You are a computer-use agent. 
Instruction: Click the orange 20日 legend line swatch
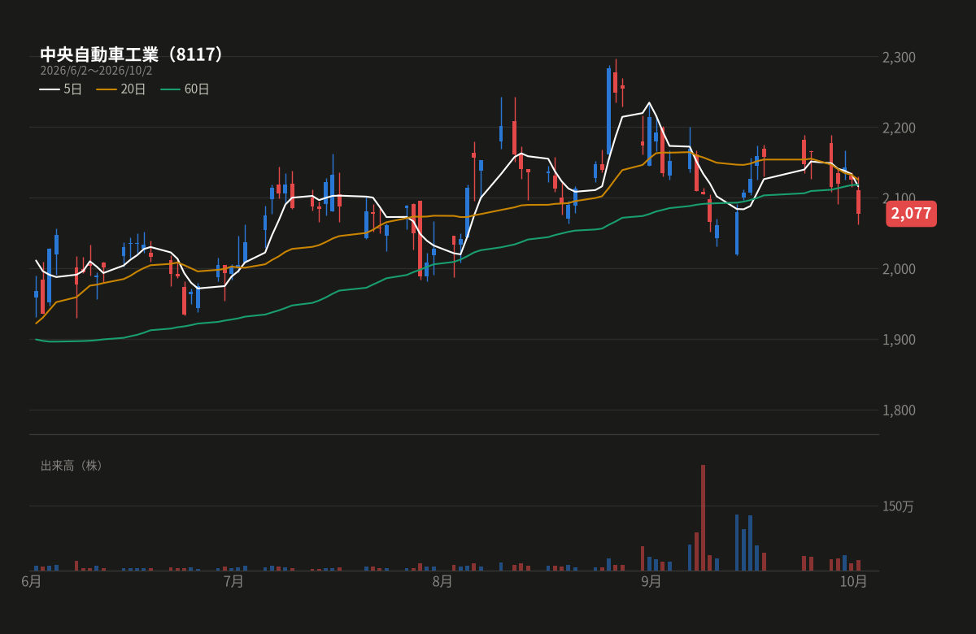107,89
